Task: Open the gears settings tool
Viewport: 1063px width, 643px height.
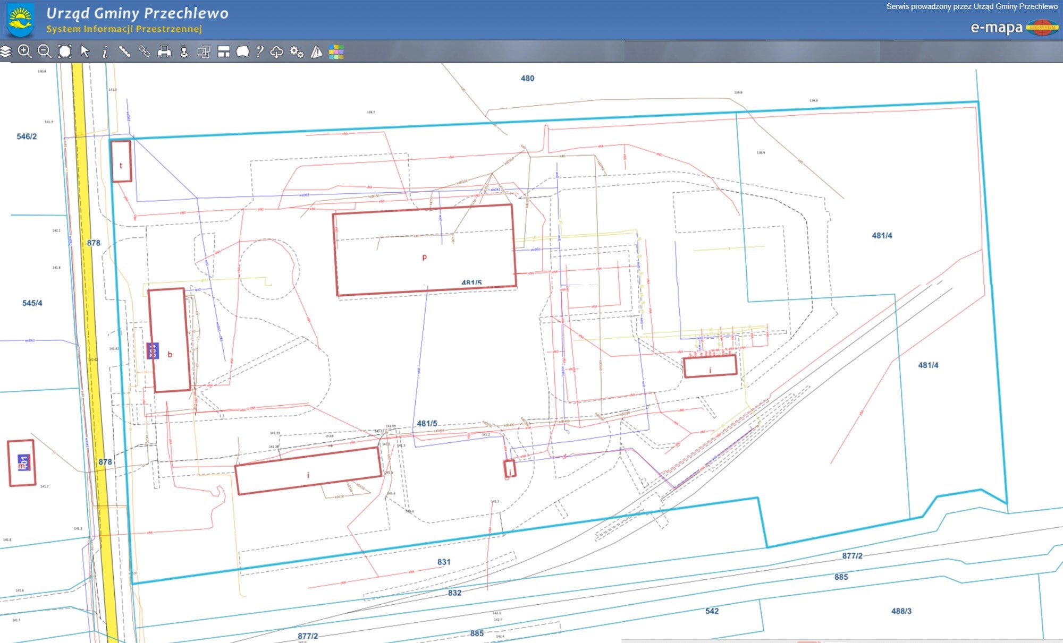Action: (297, 52)
